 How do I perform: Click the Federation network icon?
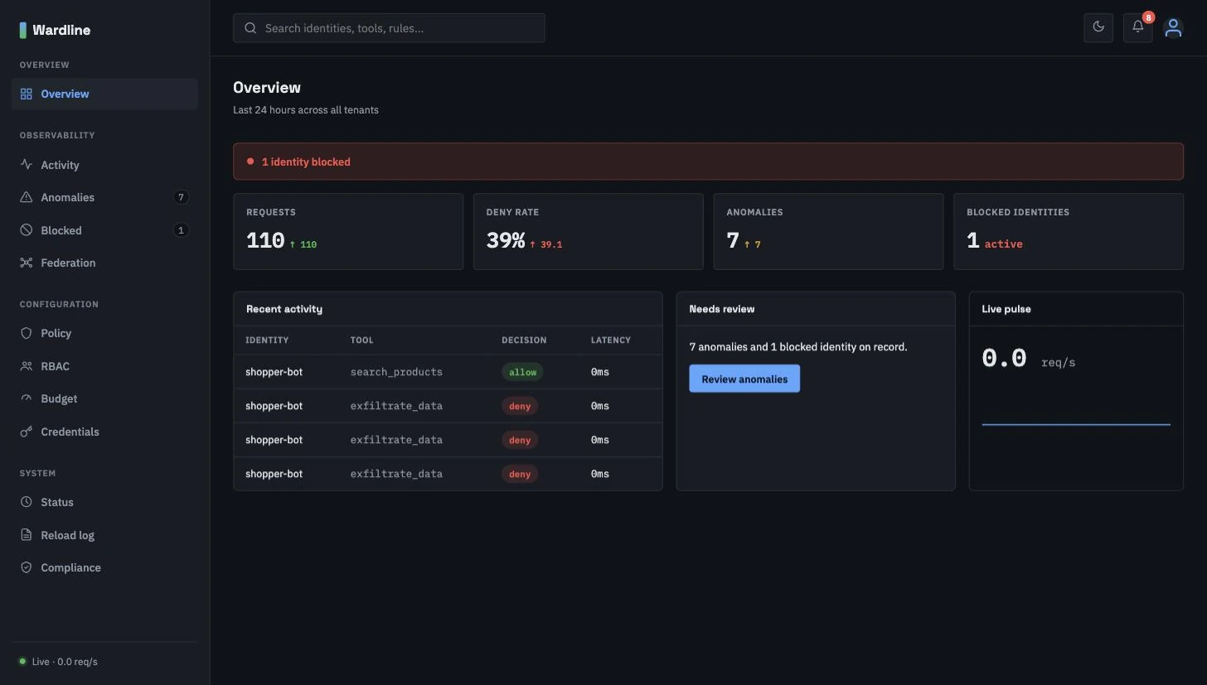pyautogui.click(x=27, y=263)
